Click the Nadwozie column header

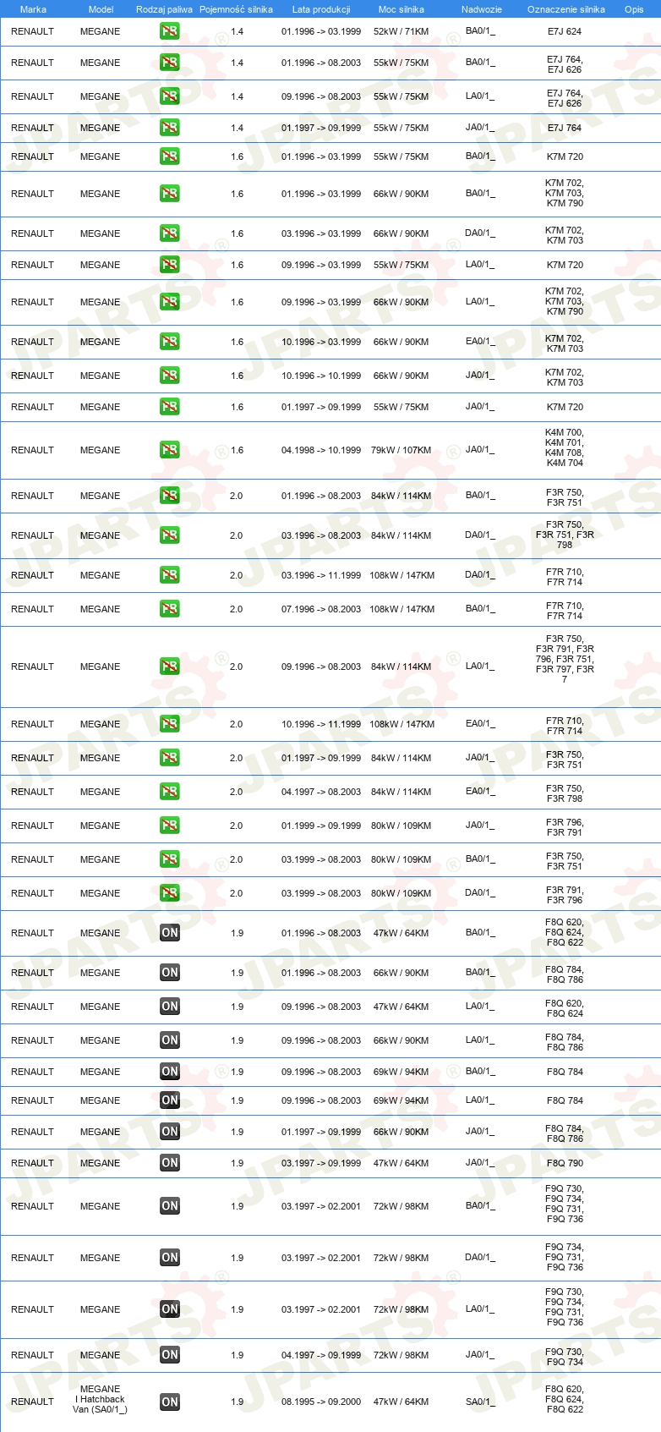[482, 9]
